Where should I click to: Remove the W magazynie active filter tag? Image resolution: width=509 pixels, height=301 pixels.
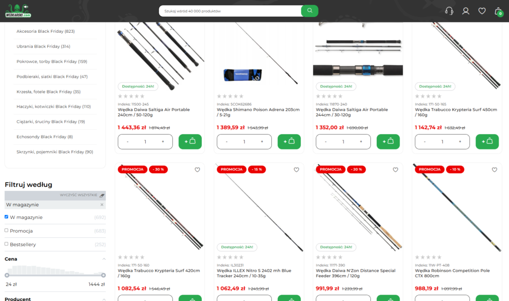pos(102,205)
